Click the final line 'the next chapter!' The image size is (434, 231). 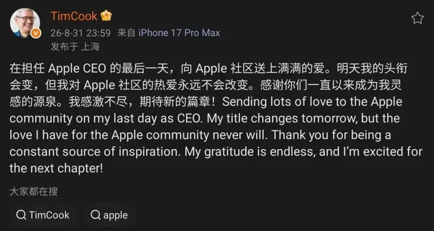(x=56, y=168)
